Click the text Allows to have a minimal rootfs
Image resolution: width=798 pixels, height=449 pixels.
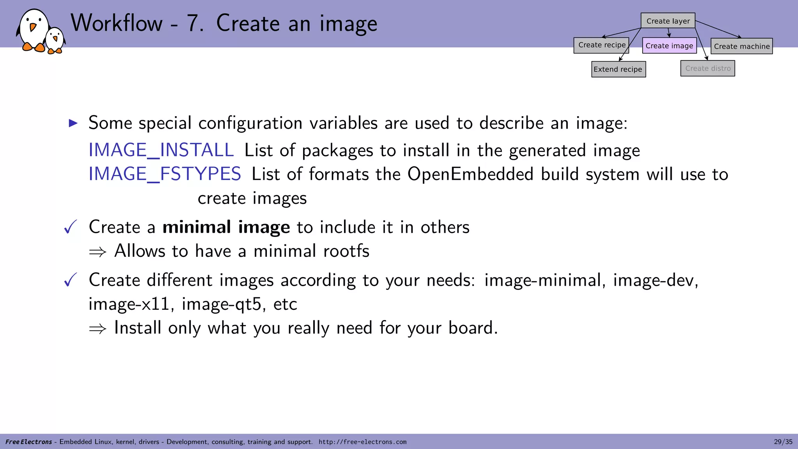pyautogui.click(x=242, y=251)
